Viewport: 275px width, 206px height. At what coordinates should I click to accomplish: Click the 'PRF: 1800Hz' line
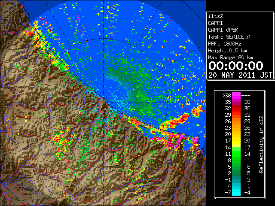(x=225, y=44)
